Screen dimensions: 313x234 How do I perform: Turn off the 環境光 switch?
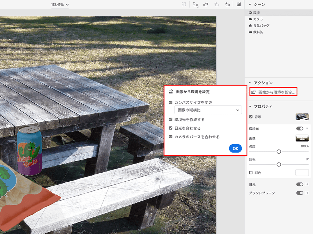[300, 129]
